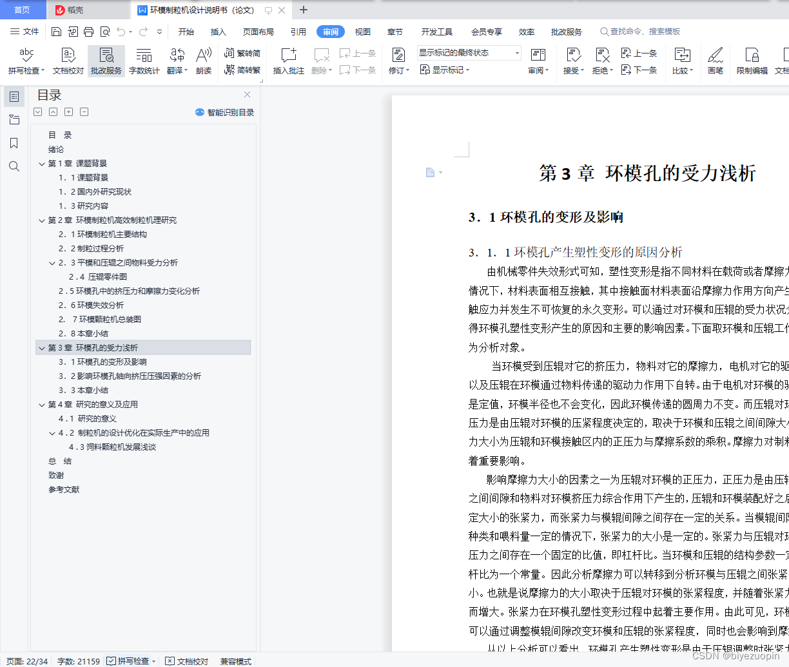
Task: Open Print Preview from quick toolbar
Action: (x=104, y=32)
